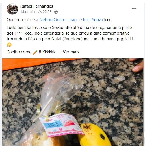Click the carrot emoji in the post
This screenshot has width=145, height=146.
click(35, 52)
